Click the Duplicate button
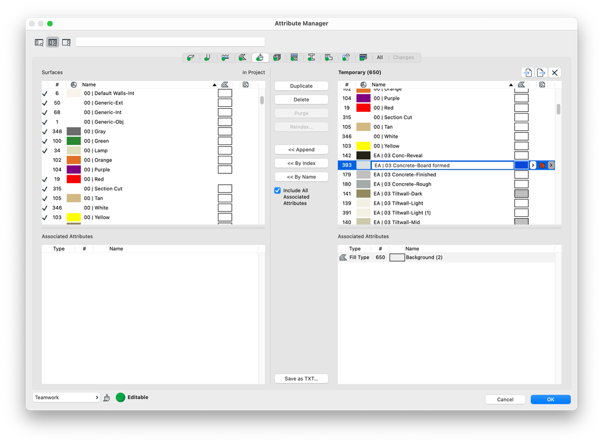Viewport: 603px width, 444px height. click(301, 85)
